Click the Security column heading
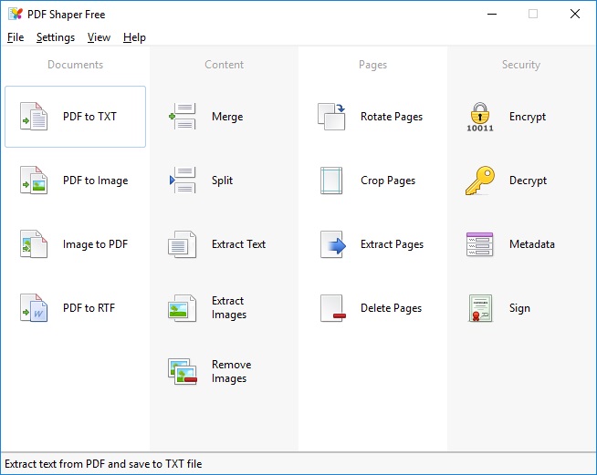This screenshot has width=597, height=475. [521, 65]
